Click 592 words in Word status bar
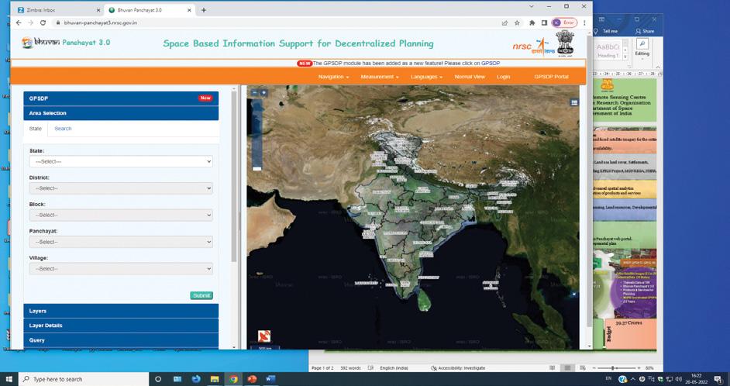The width and height of the screenshot is (730, 386). (350, 368)
